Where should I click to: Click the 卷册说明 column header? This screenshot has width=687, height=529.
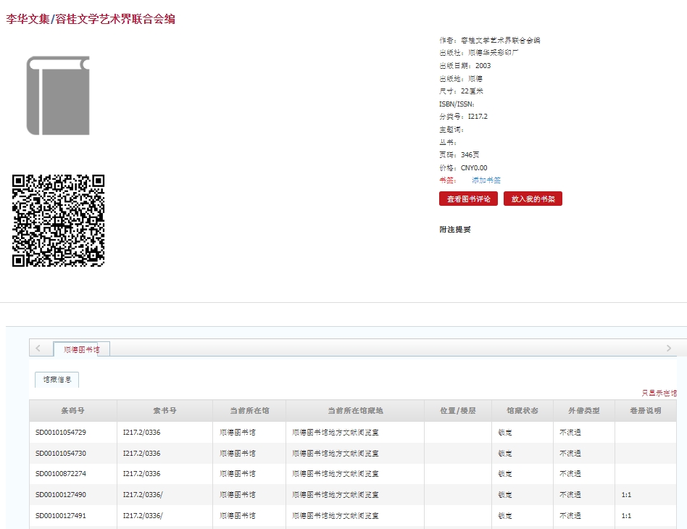(646, 411)
